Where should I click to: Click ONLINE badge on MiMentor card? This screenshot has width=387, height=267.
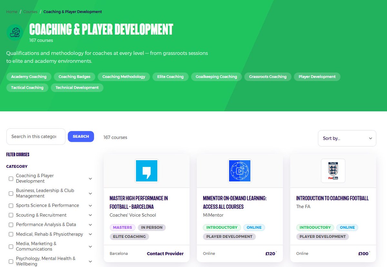(254, 227)
